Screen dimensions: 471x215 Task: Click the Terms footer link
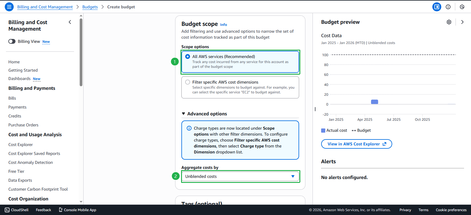click(x=423, y=210)
